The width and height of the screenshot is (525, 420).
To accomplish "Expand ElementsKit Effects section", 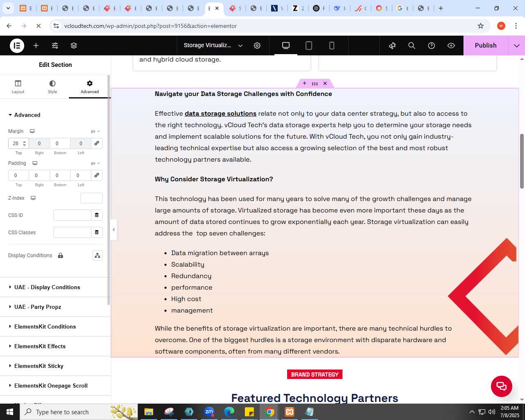I will pos(55,346).
